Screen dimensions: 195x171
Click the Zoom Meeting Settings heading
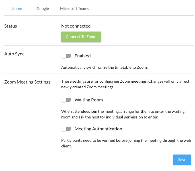(27, 82)
